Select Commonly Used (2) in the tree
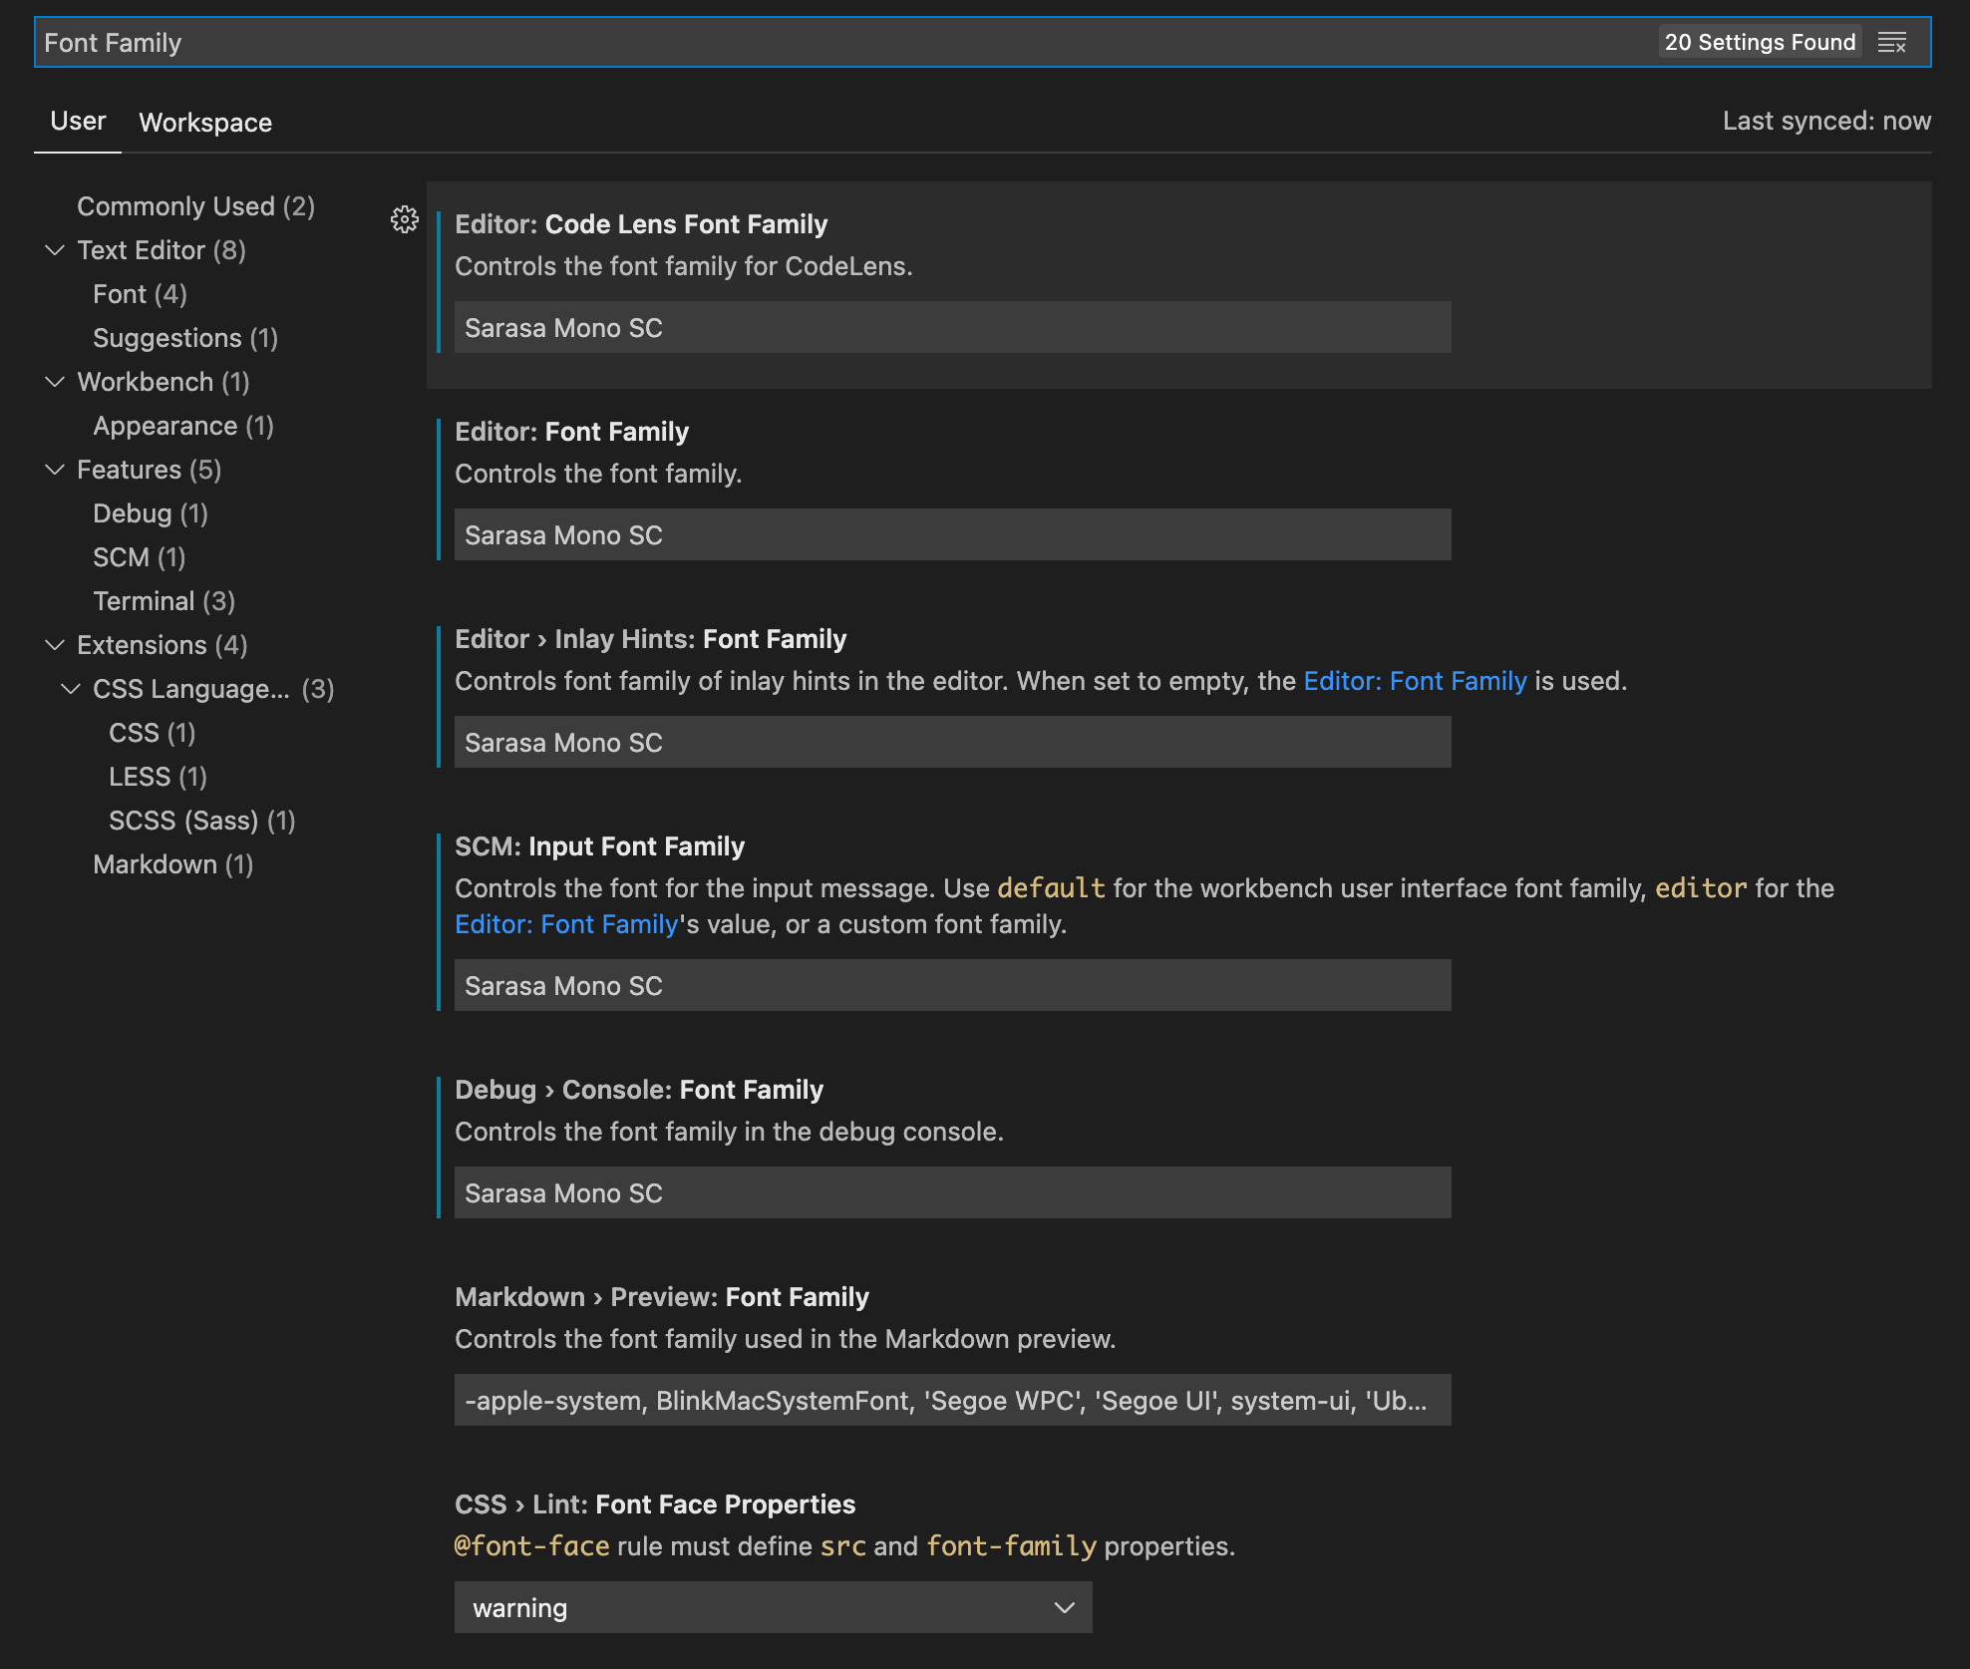The height and width of the screenshot is (1669, 1970). (196, 206)
